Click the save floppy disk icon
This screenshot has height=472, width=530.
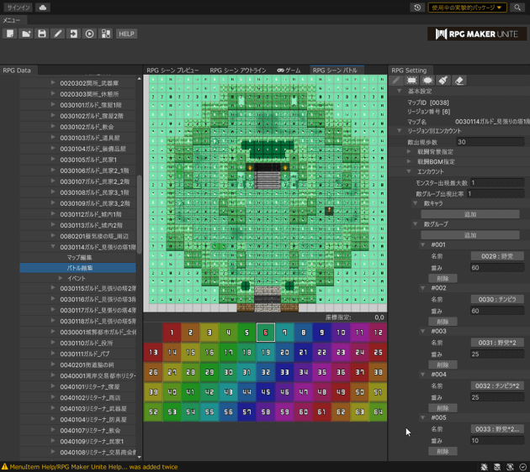click(41, 34)
